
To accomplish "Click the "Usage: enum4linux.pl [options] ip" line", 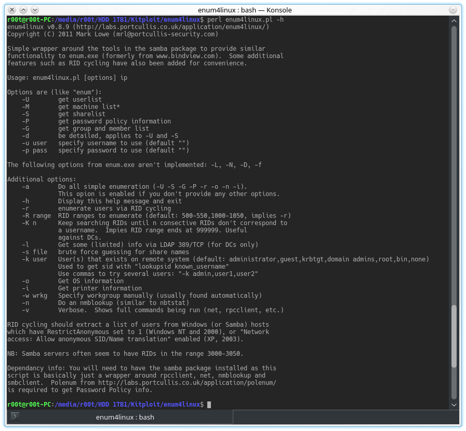I will coord(69,77).
